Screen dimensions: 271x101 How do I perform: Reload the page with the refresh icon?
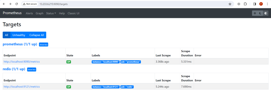click(x=17, y=4)
